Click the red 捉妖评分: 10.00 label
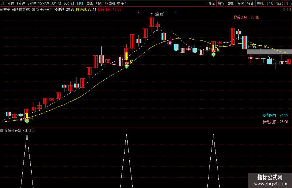Screen dimensions: 292x188 (109, 10)
